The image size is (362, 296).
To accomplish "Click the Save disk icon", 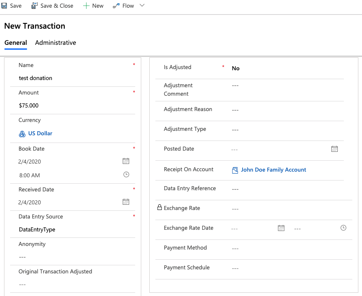I will [4, 6].
